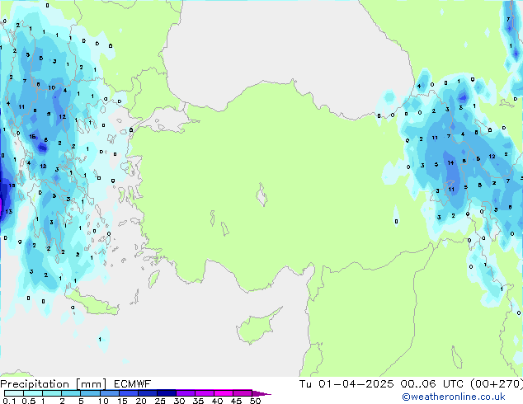Click the 5–10 mm legend color box
The width and height of the screenshot is (523, 404).
(90, 393)
